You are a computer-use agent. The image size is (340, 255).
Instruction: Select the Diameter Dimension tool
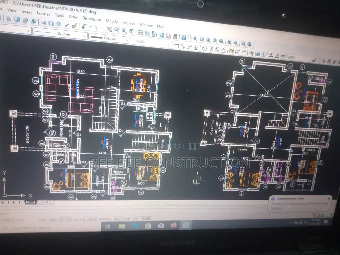click(217, 49)
